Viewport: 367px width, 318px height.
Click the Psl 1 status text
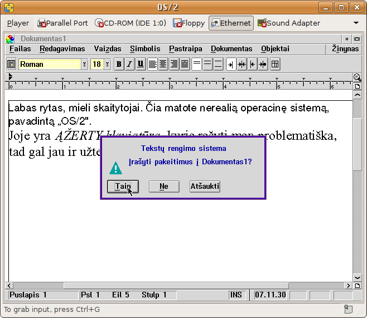point(90,295)
